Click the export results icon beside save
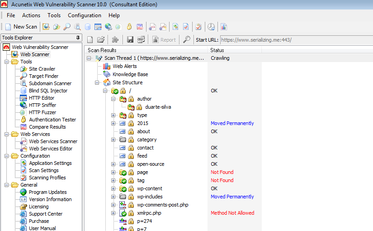Image resolution: width=373 pixels, height=231 pixels. pyautogui.click(x=141, y=39)
